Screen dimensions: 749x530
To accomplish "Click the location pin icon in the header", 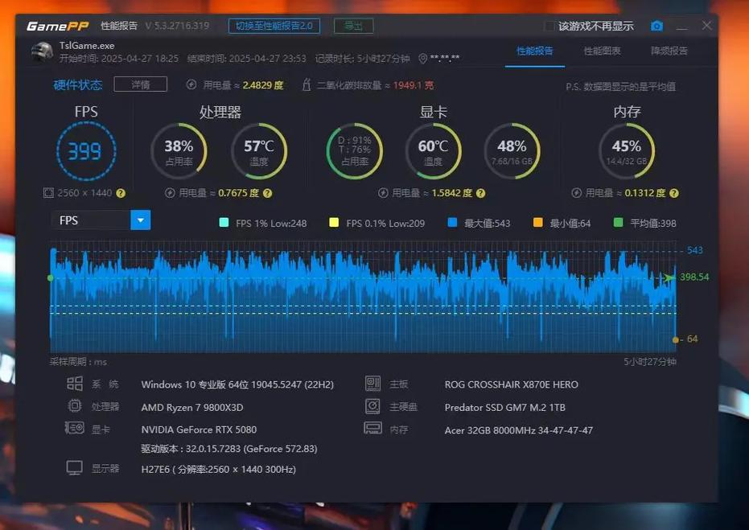I will coord(422,58).
